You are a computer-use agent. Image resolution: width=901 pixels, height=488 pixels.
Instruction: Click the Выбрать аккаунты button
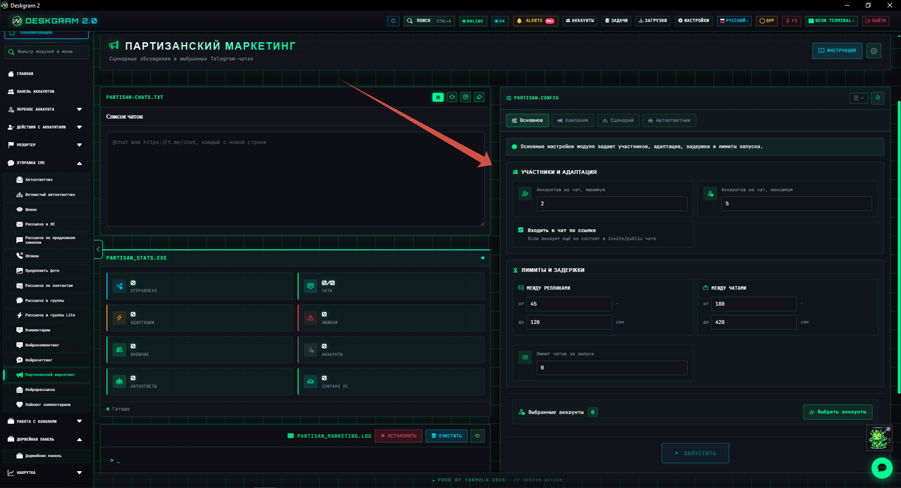pyautogui.click(x=838, y=412)
